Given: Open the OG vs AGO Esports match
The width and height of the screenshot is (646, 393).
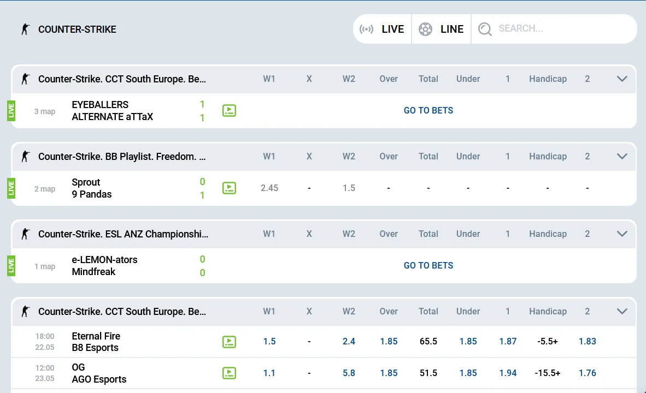Looking at the screenshot, I should 99,373.
